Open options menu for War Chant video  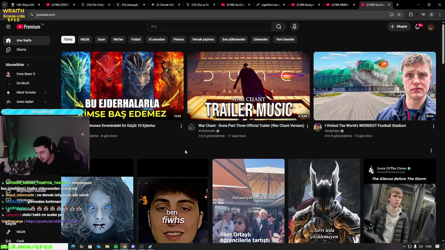(x=307, y=126)
